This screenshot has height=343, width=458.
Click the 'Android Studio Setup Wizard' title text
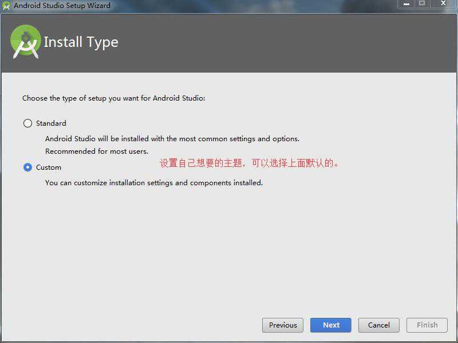(x=62, y=6)
